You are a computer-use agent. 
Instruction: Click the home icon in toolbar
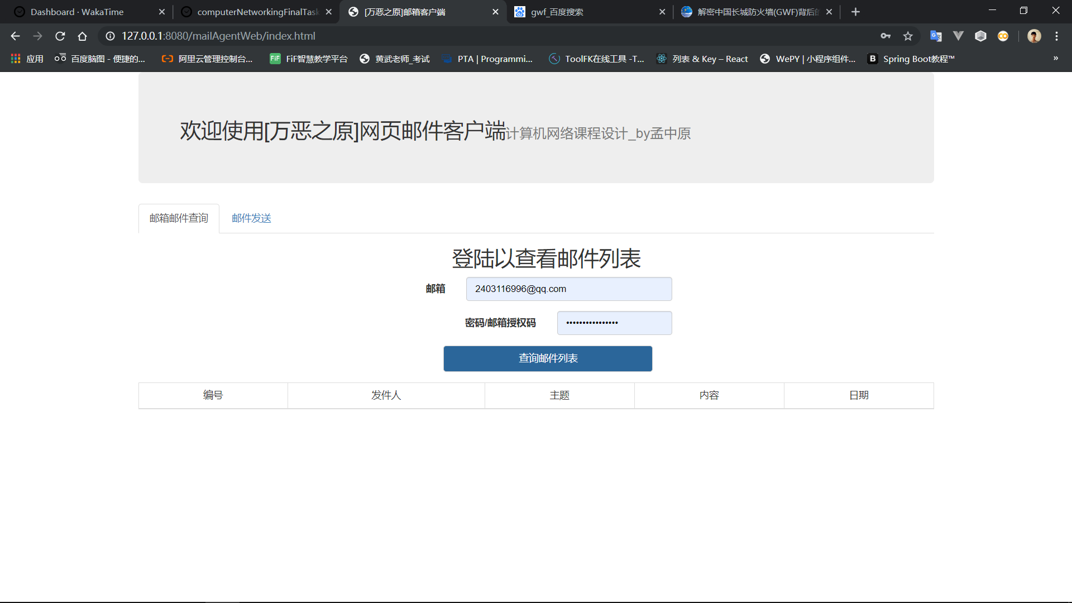click(x=82, y=36)
